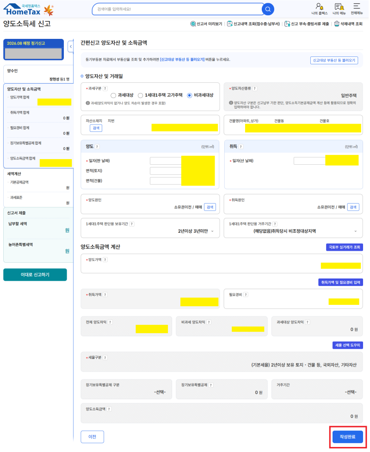Show help for 전체 양도차익
The image size is (370, 452).
click(111, 322)
